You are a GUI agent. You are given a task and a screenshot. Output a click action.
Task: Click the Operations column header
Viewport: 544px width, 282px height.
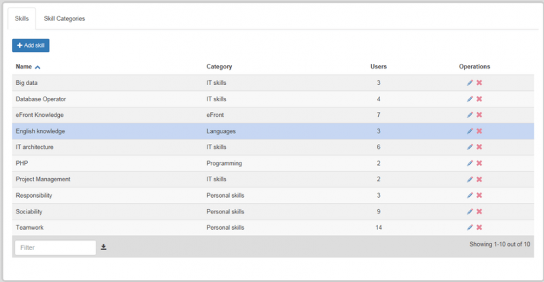(474, 67)
